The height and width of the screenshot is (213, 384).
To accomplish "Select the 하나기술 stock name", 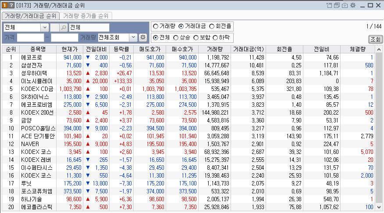I will [x=32, y=199].
